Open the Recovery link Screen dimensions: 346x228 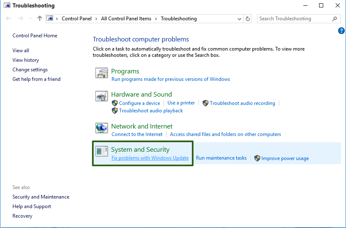point(22,216)
